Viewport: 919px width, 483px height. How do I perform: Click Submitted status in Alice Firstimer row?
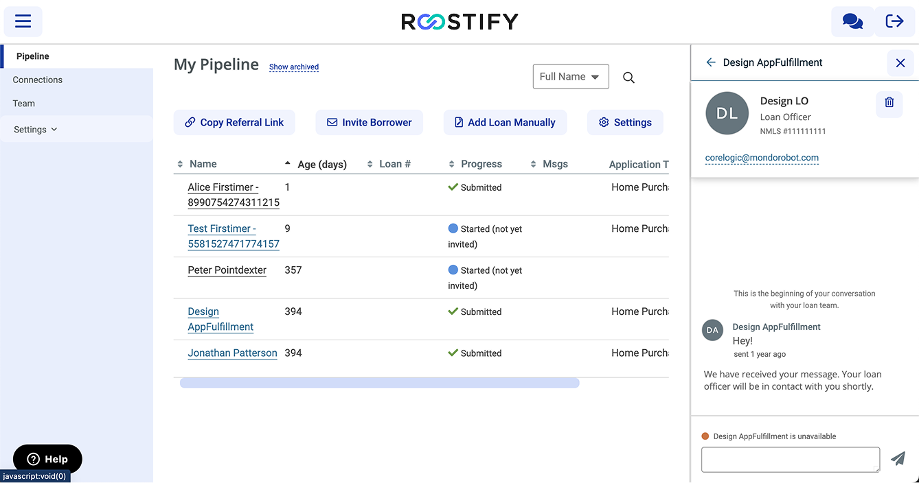click(475, 187)
